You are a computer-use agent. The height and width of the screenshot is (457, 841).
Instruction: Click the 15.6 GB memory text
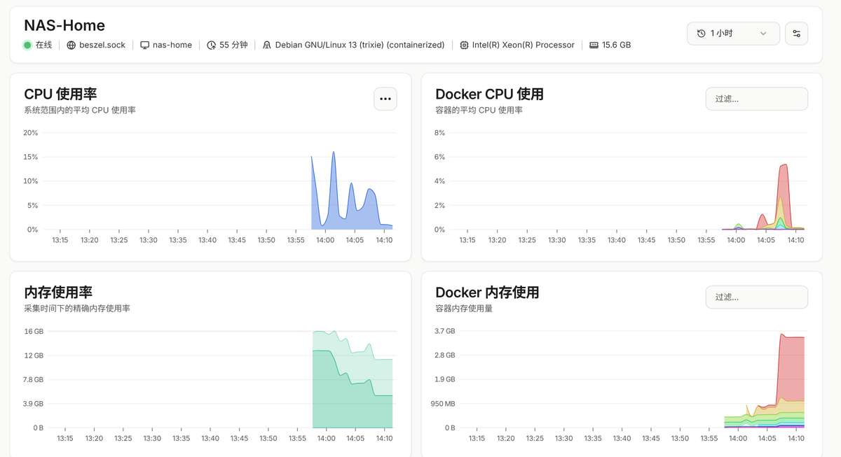pos(617,45)
